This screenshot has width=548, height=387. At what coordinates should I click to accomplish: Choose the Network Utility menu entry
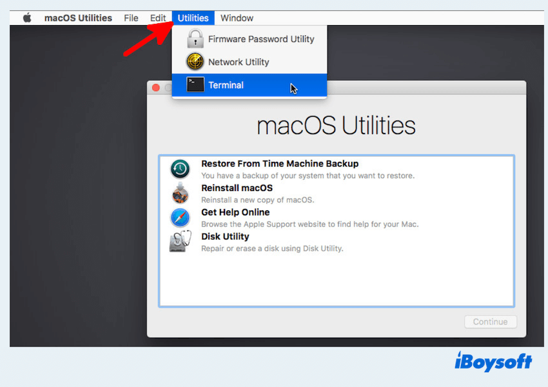[239, 62]
